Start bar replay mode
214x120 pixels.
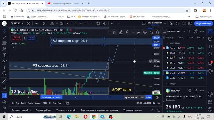pos(105,24)
